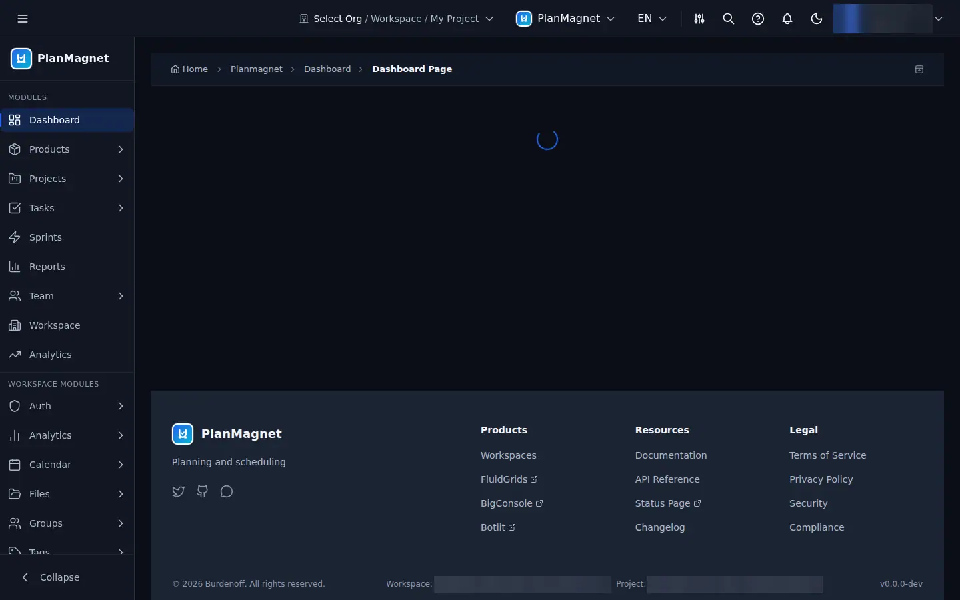Open help via the question mark icon
Screen dimensions: 960x600
(x=758, y=19)
